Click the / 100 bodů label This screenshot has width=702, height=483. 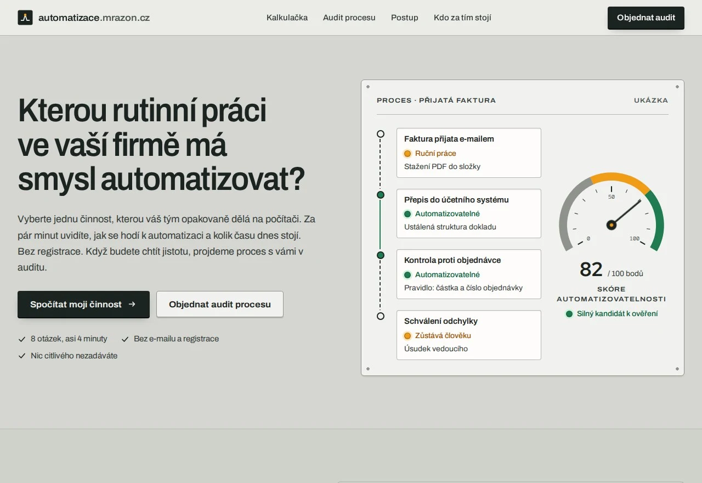[625, 273]
